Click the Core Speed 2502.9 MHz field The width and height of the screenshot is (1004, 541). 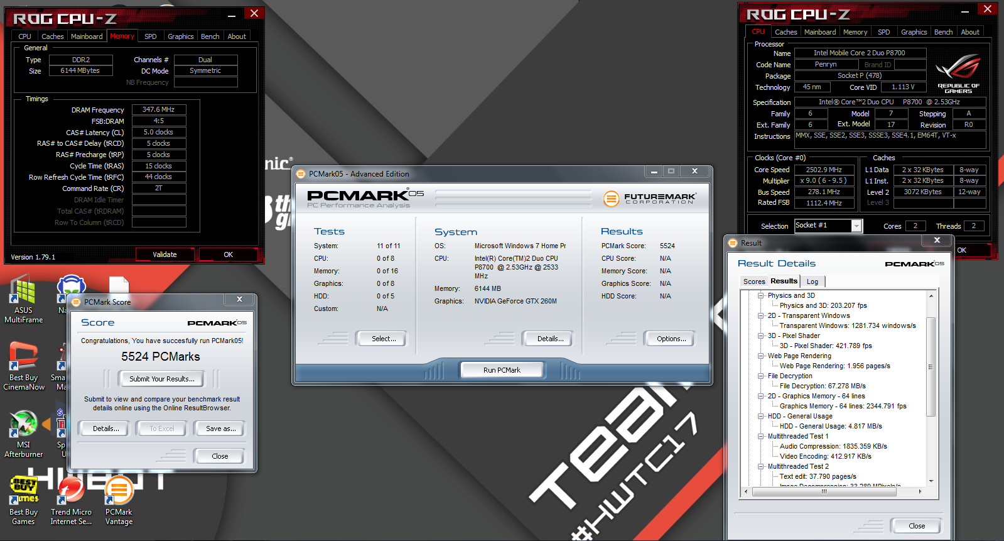tap(824, 170)
